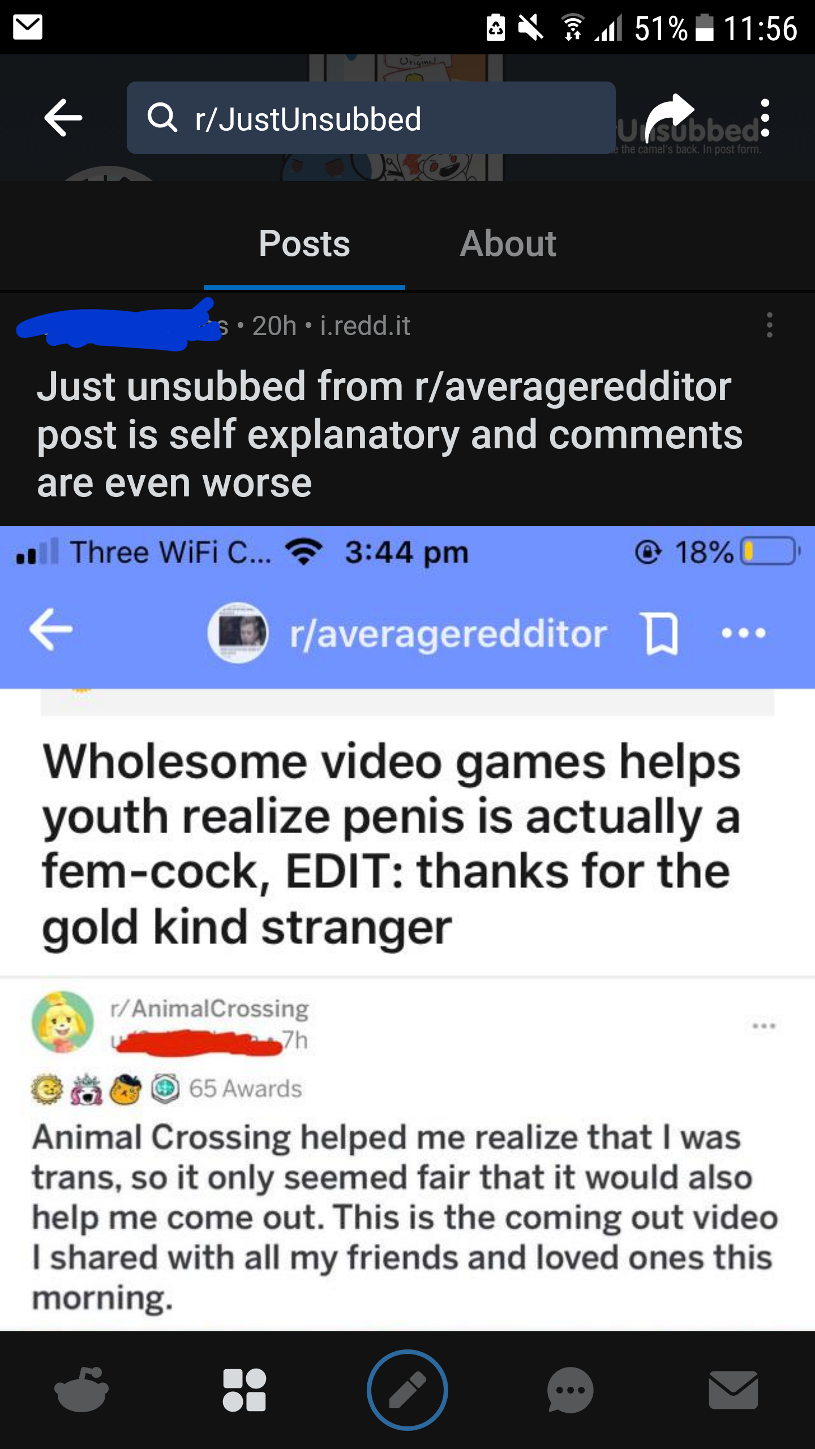Tap the i.redd.it source link
The image size is (815, 1449).
365,326
